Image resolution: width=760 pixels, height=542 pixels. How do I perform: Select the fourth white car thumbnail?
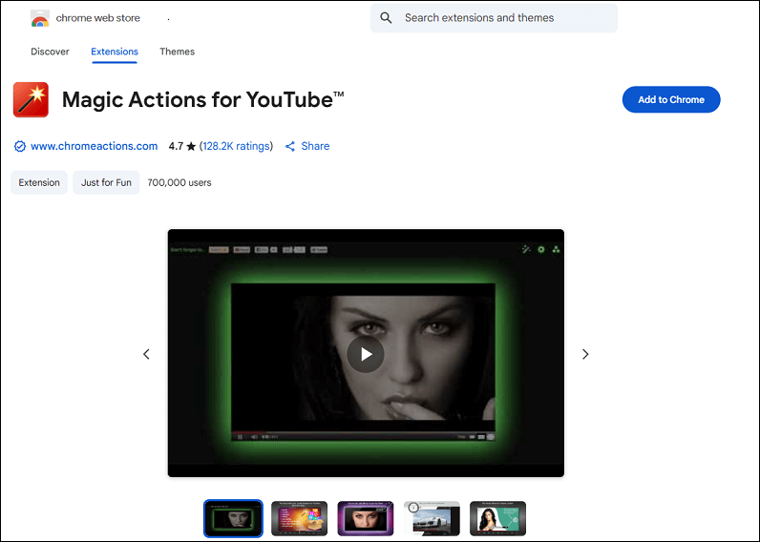(x=432, y=519)
